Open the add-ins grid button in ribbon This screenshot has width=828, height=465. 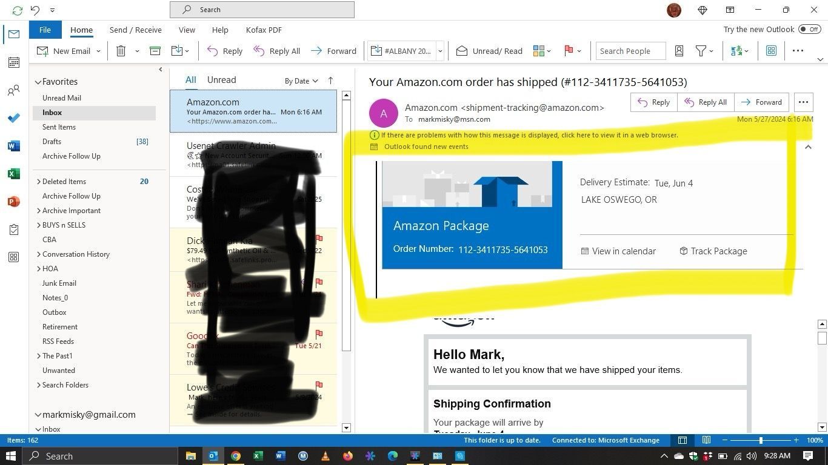click(x=771, y=51)
